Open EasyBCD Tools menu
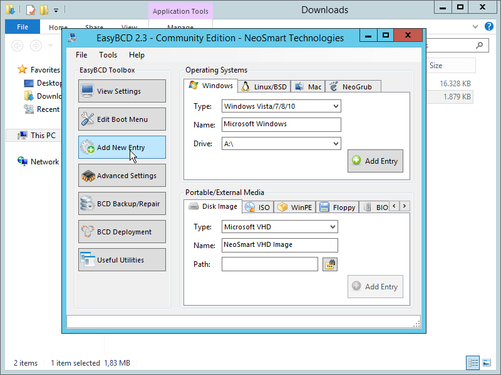The width and height of the screenshot is (501, 375). pyautogui.click(x=108, y=55)
